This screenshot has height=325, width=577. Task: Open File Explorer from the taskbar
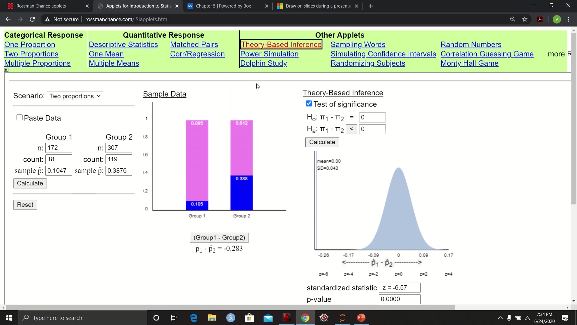212,318
